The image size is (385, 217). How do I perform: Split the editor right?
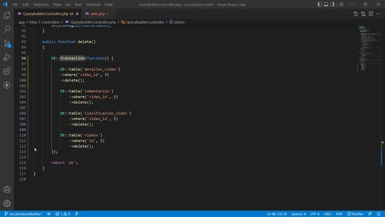point(371,14)
